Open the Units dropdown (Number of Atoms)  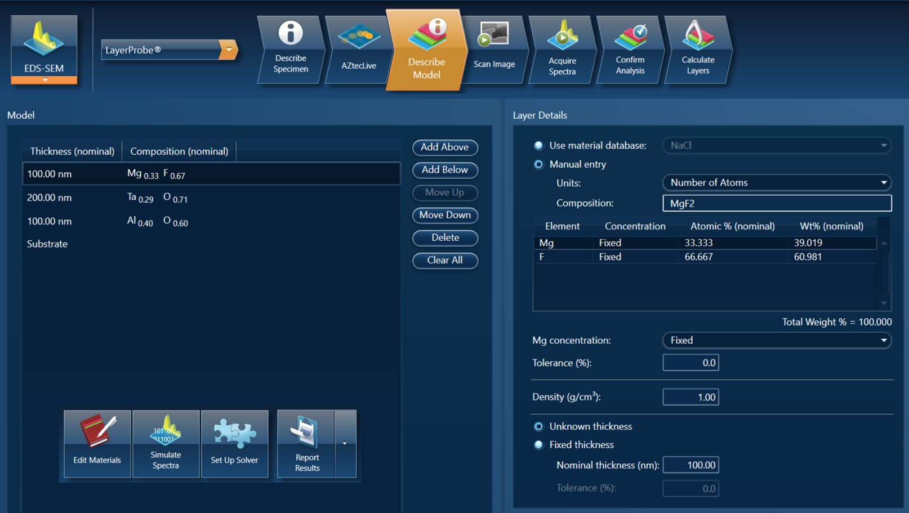(777, 182)
